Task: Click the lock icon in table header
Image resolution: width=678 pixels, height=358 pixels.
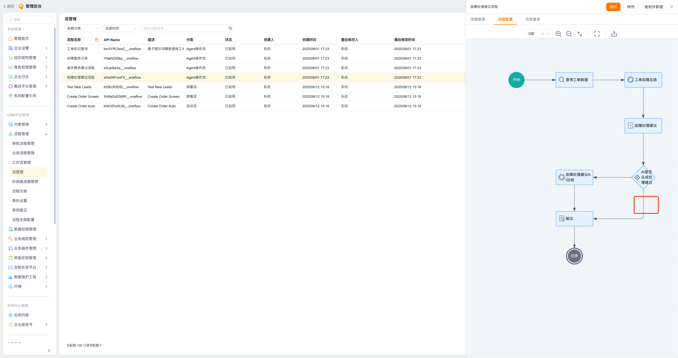Action: (x=97, y=40)
